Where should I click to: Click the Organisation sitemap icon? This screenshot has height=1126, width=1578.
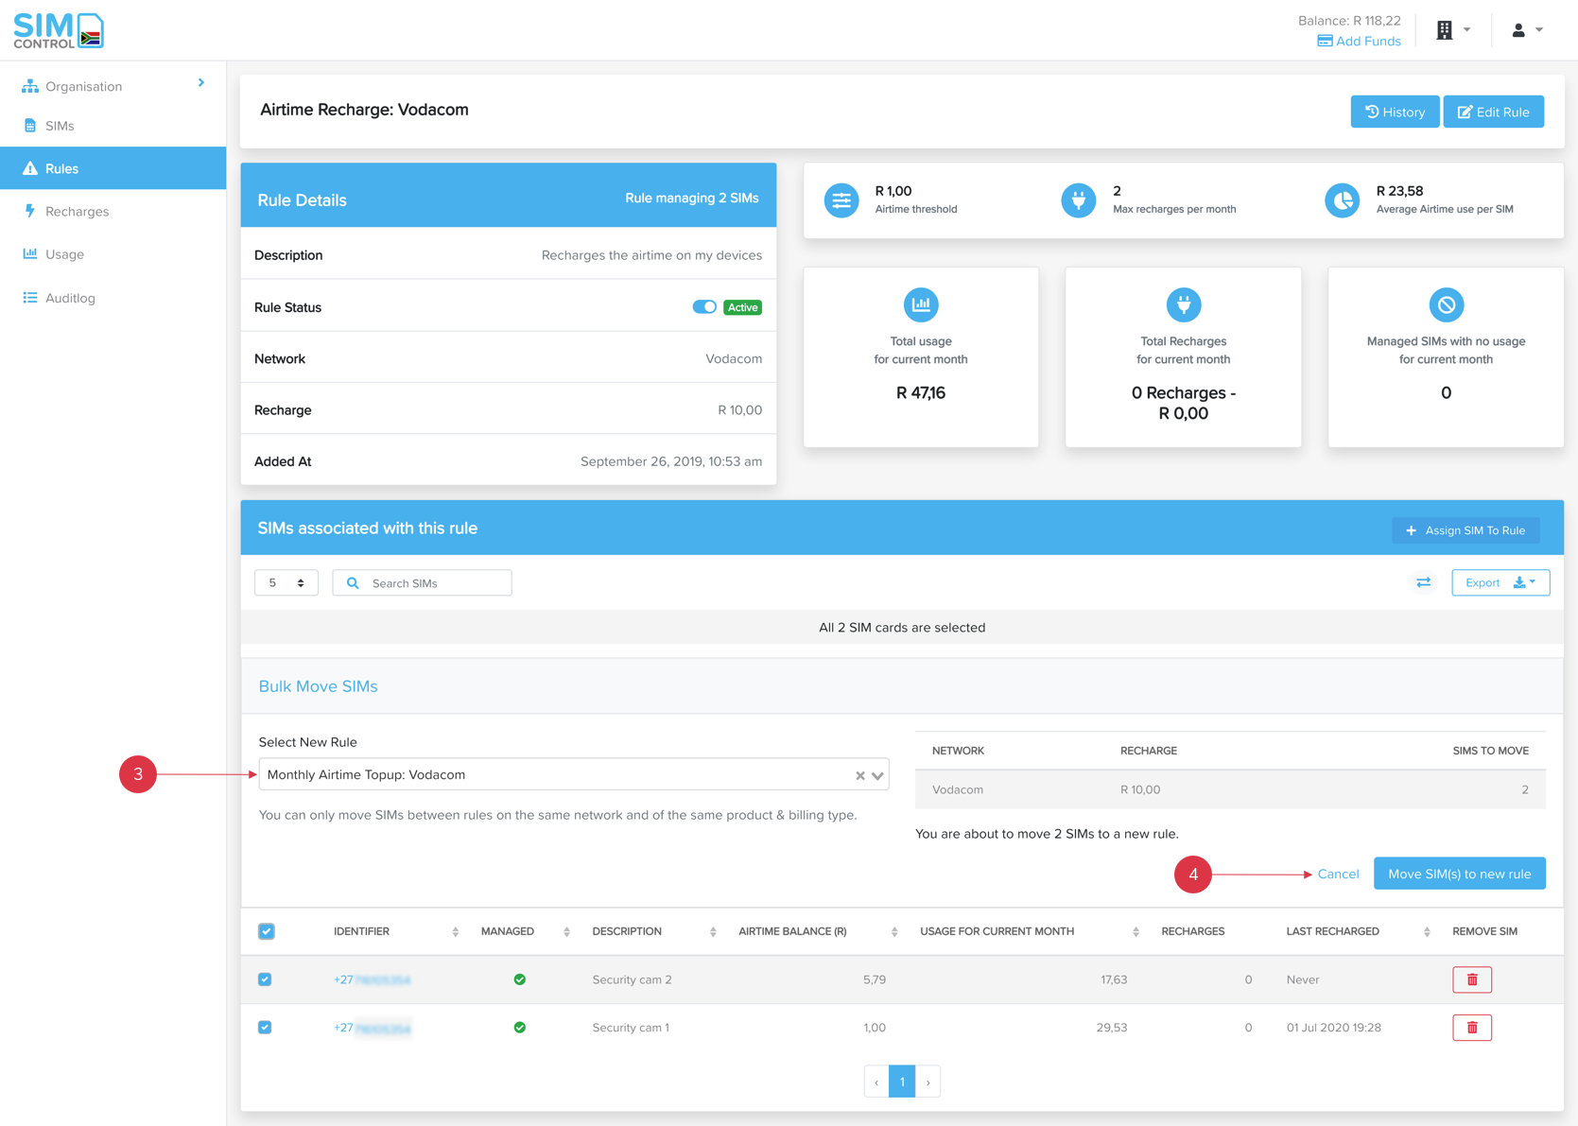30,86
